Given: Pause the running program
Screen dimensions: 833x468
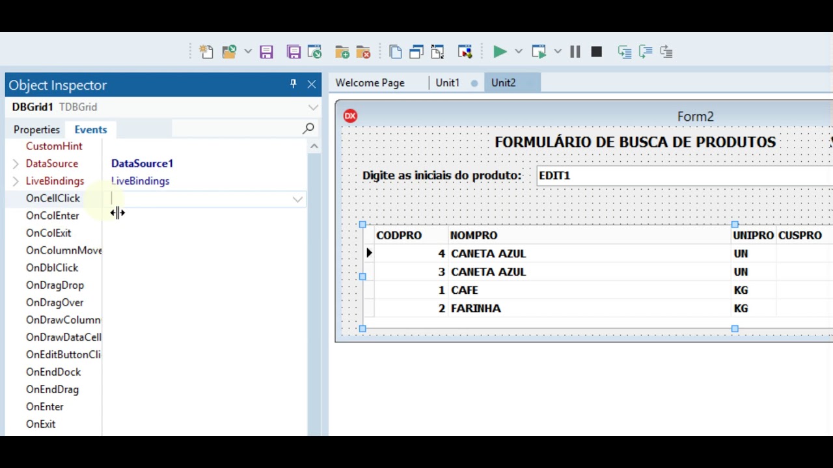Looking at the screenshot, I should click(575, 52).
